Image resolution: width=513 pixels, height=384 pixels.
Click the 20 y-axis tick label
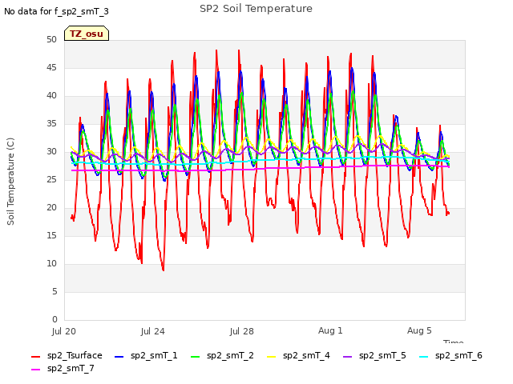click(x=51, y=208)
